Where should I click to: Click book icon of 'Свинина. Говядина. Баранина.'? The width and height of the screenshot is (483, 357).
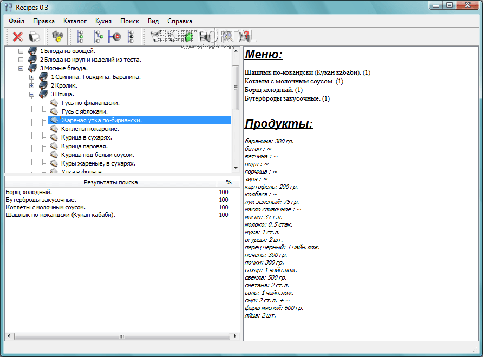point(43,77)
